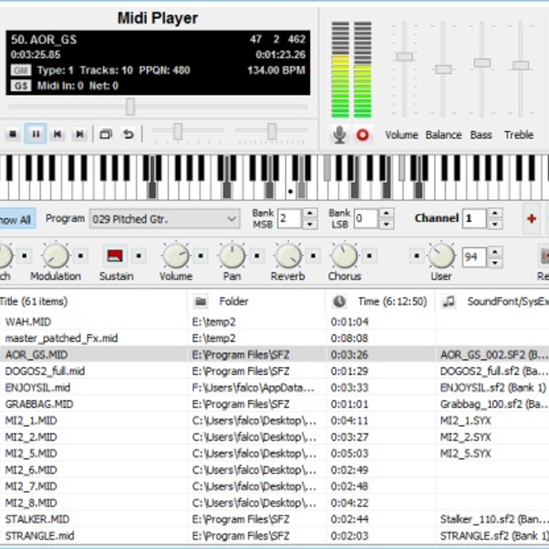This screenshot has width=549, height=549.
Task: Click the Show All button
Action: point(16,220)
